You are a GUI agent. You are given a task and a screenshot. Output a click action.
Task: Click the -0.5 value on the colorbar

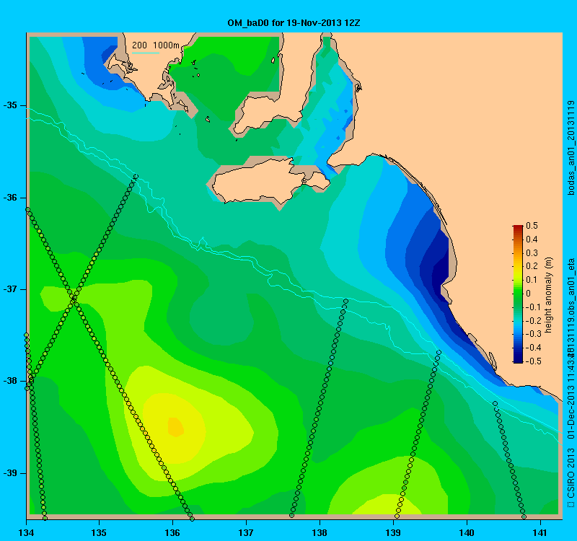click(533, 361)
